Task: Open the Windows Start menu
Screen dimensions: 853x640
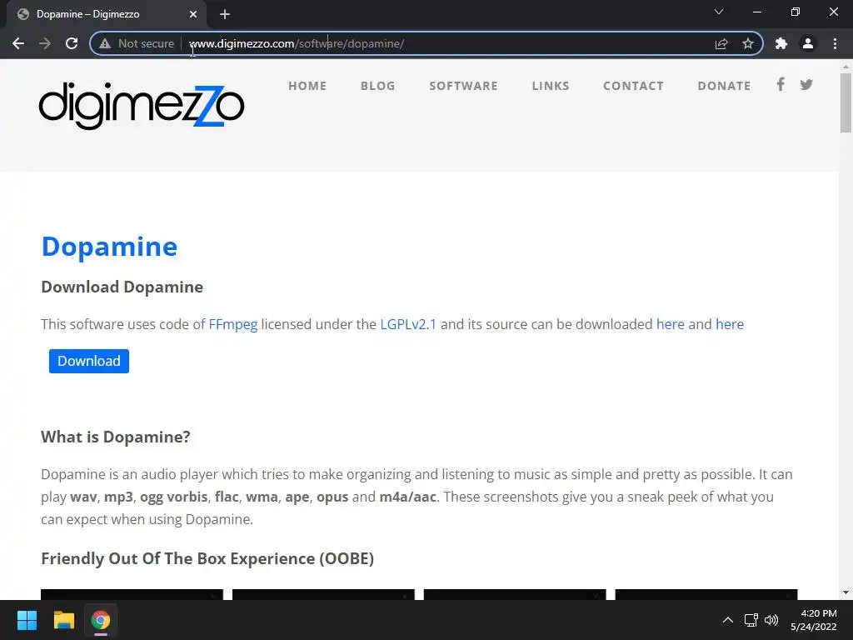Action: [27, 620]
